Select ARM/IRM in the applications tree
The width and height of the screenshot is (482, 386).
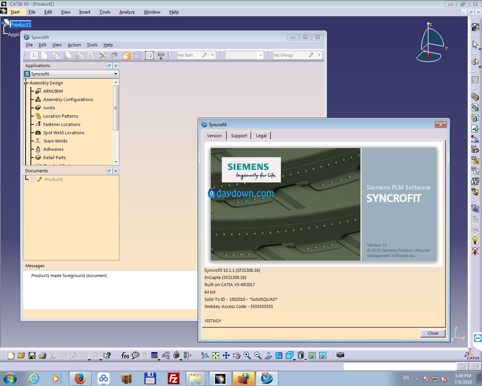53,91
